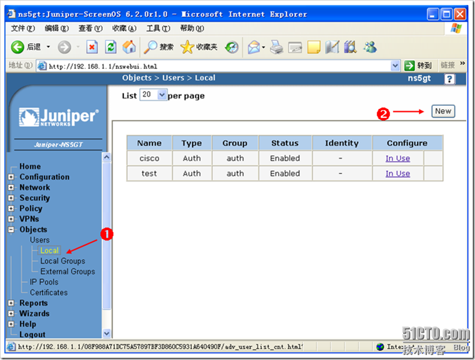Expand the Wizards tree node

[x=11, y=313]
